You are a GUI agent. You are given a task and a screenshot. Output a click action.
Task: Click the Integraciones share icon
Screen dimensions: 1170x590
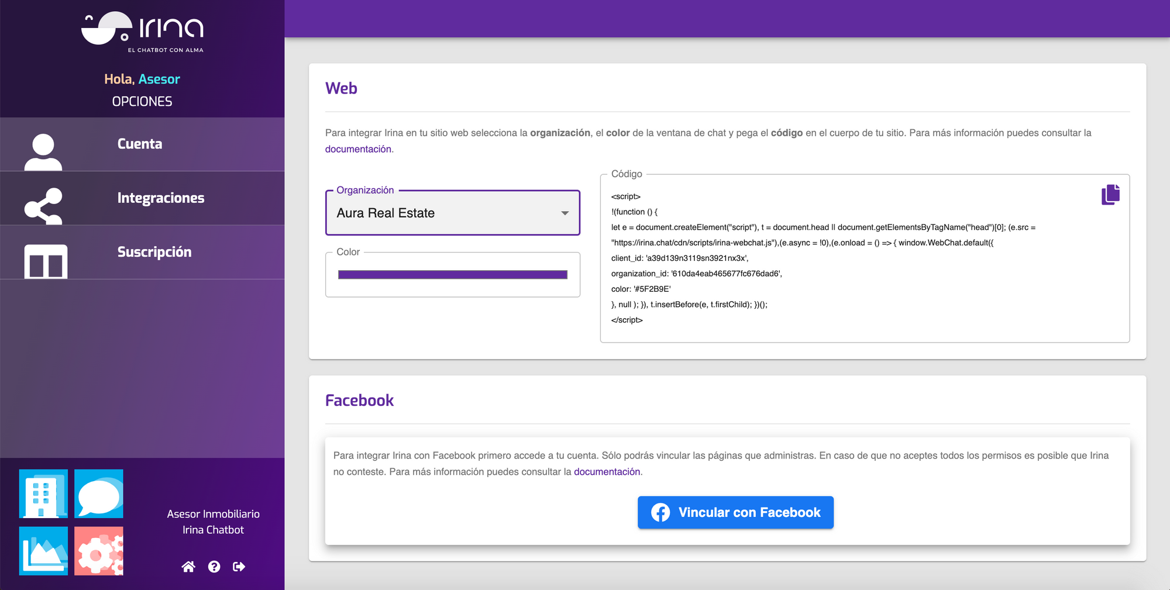[43, 206]
